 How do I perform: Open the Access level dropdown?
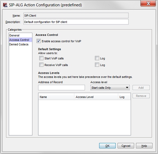point(110,88)
